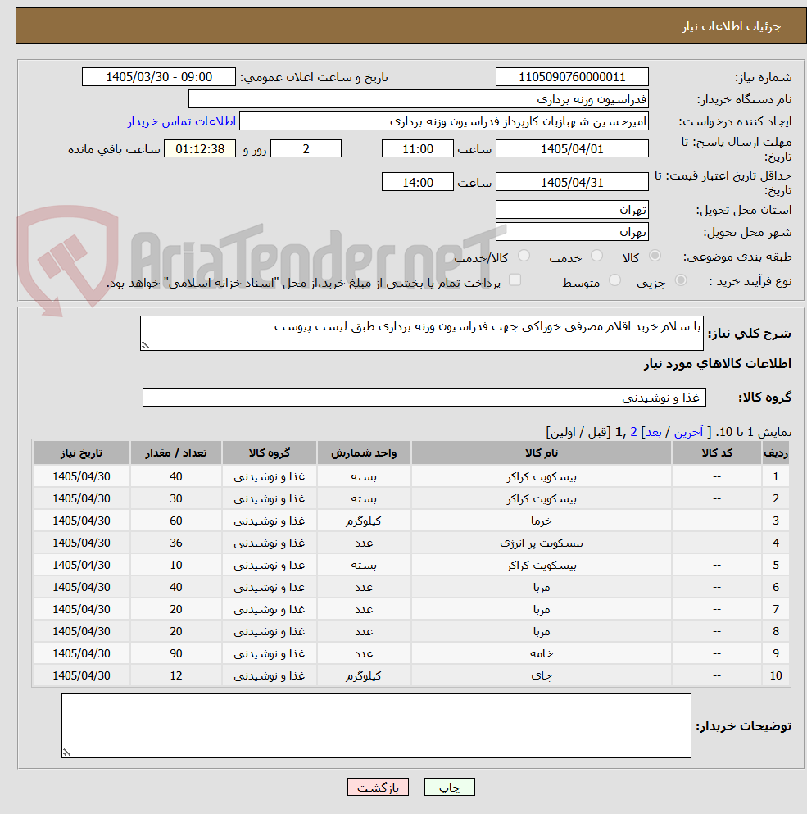807x814 pixels.
Task: Click بیسکویت کراکر in row 5
Action: tap(542, 566)
